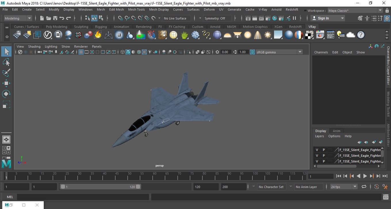This screenshot has height=209, width=391.
Task: Toggle wireframe on shaded in viewport toolbar
Action: 139,52
